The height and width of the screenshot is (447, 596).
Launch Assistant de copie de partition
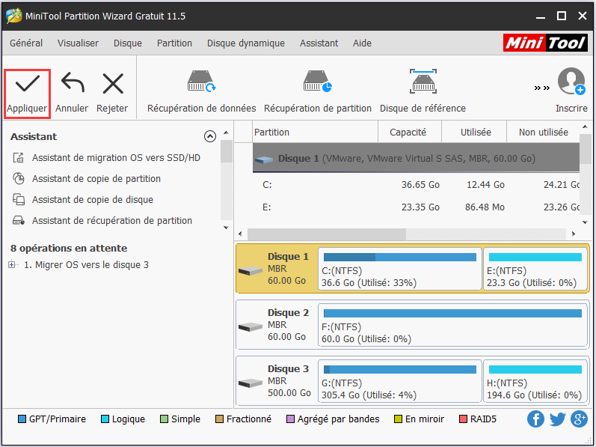tap(96, 178)
